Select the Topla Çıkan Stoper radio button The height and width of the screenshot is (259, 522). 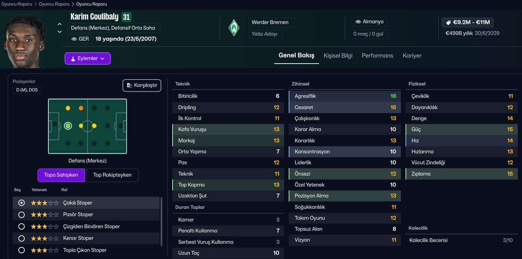tap(22, 250)
